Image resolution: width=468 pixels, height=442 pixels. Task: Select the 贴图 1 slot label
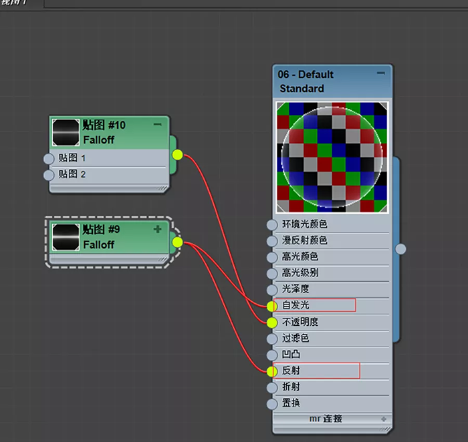click(x=72, y=158)
